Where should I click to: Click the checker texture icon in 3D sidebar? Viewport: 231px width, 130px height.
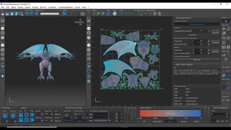point(3,50)
